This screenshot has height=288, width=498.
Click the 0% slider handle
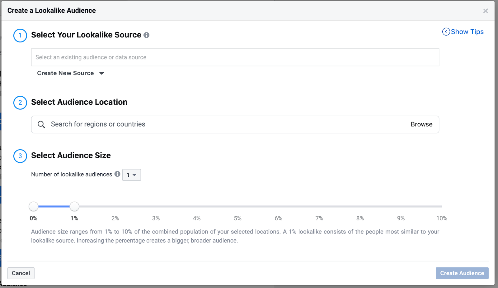tap(34, 206)
